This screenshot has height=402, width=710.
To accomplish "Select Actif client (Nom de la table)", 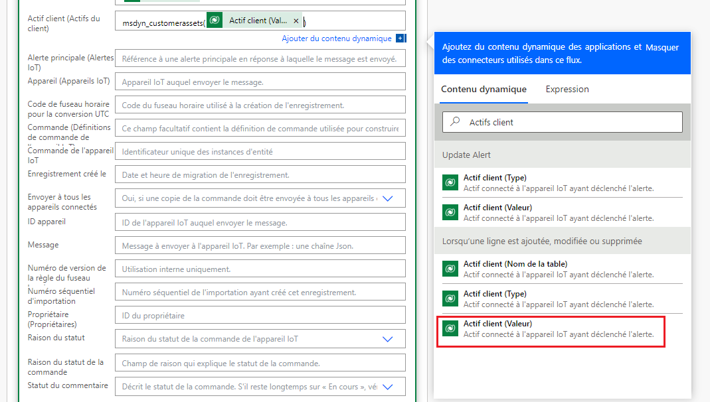I will coord(562,269).
